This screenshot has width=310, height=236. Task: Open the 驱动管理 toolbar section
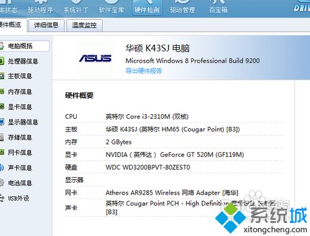coord(182,7)
